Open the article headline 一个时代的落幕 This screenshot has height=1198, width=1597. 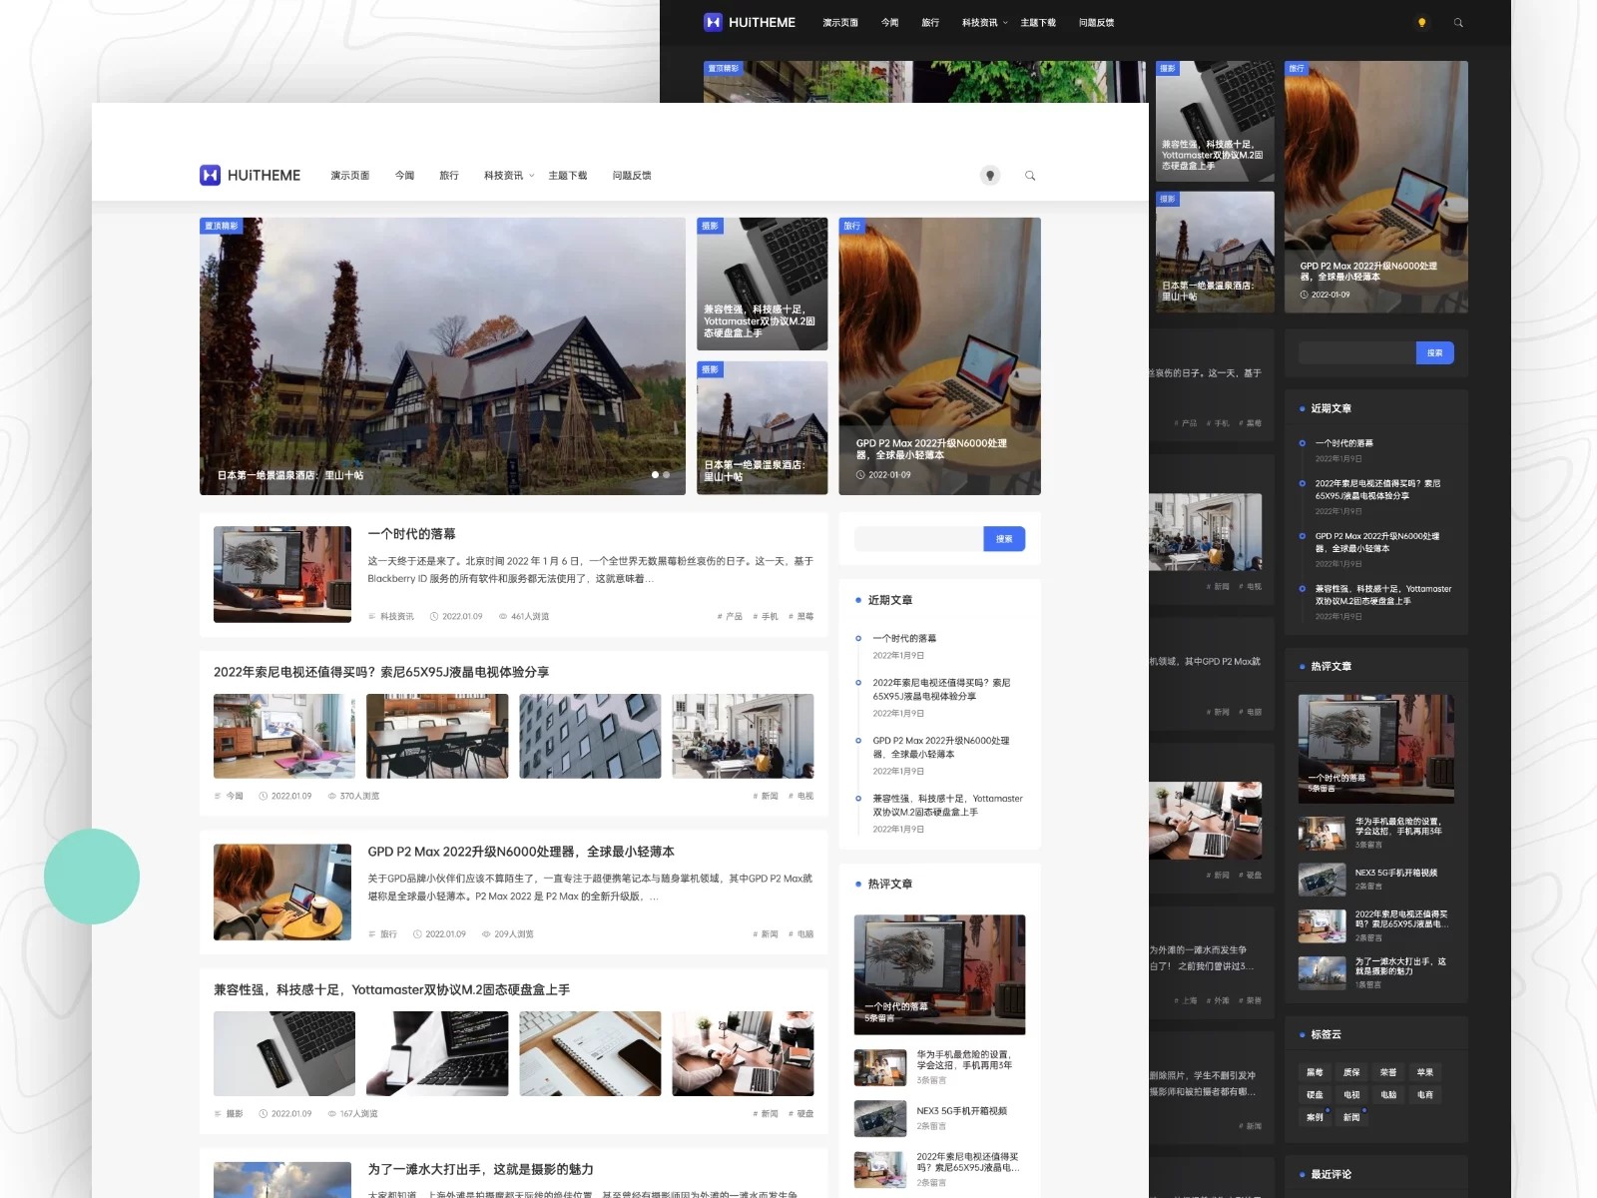tap(411, 533)
